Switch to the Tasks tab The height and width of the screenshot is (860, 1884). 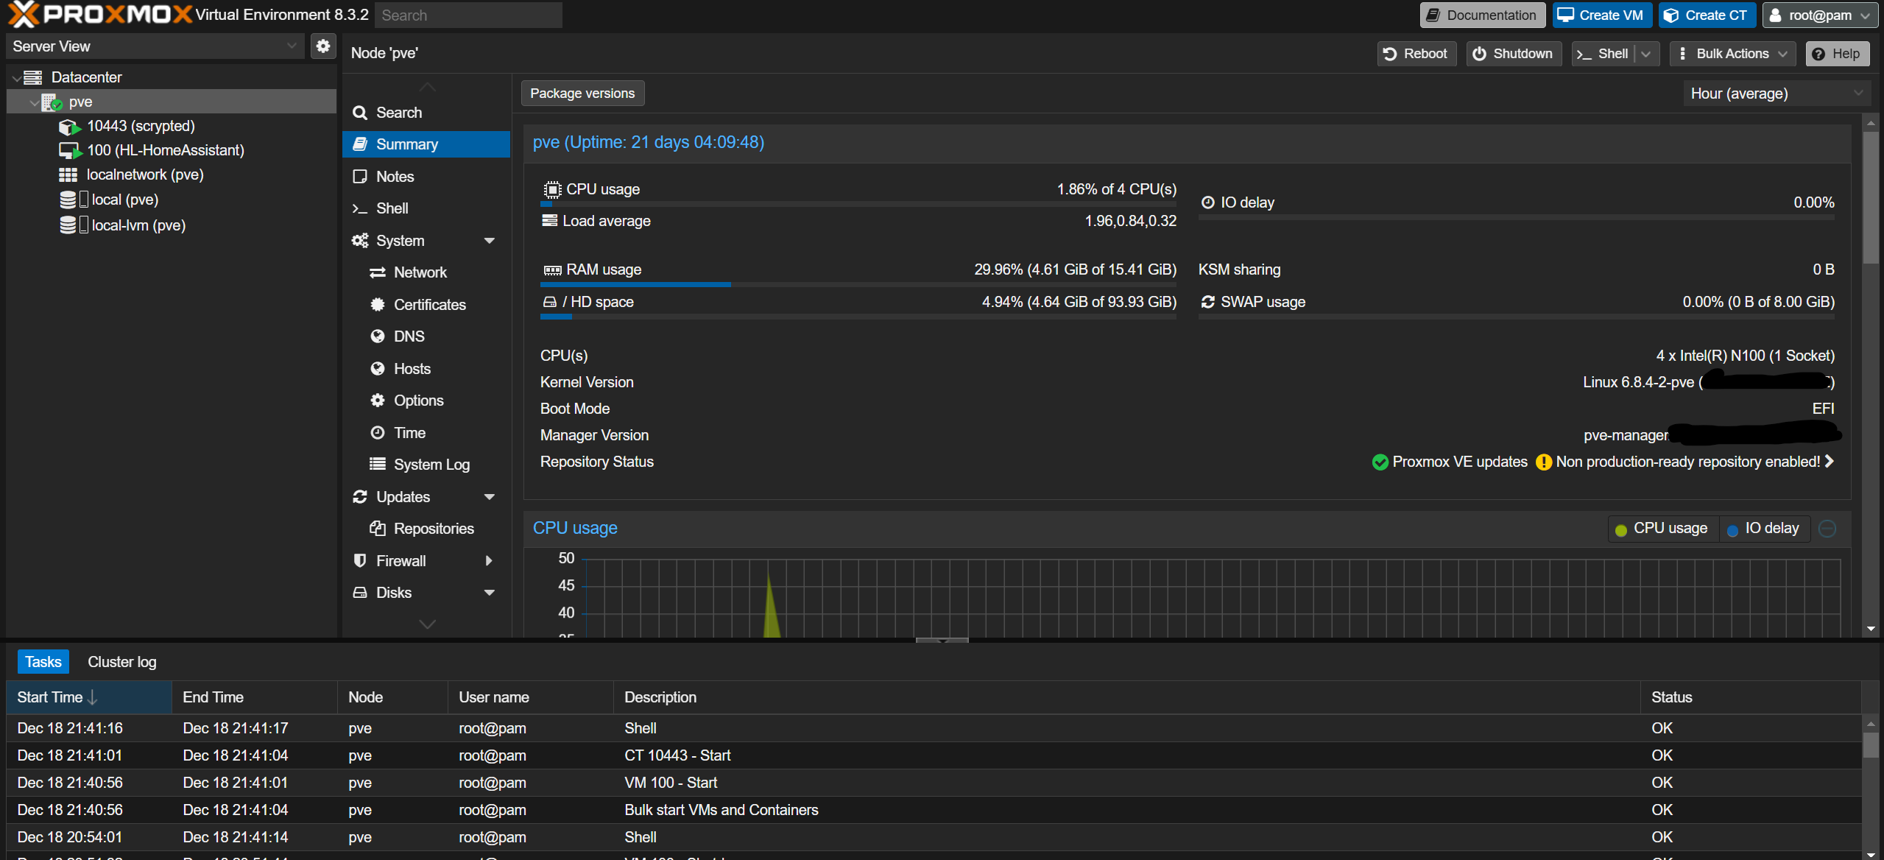coord(43,662)
